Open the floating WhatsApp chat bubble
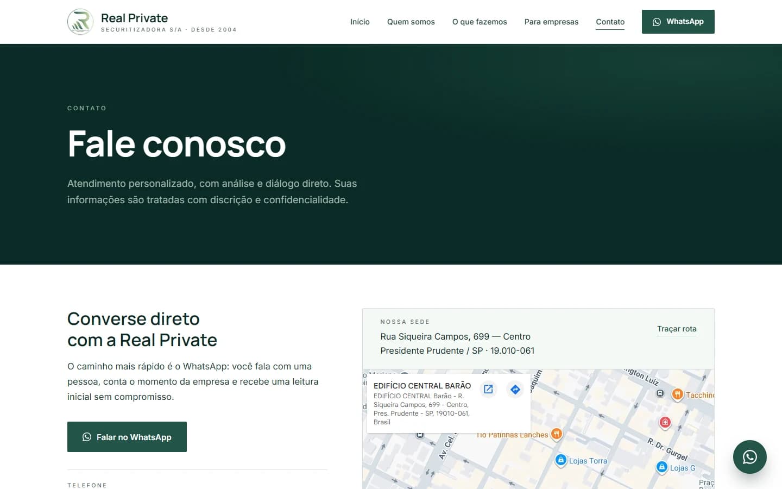 pos(749,457)
